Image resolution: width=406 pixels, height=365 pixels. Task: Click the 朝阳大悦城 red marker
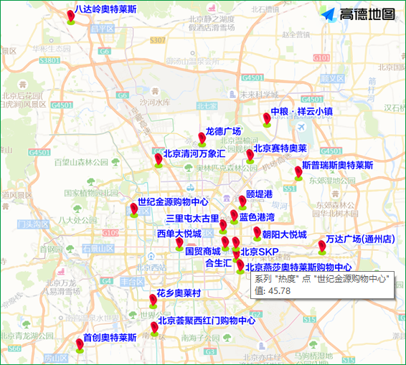pyautogui.click(x=257, y=234)
